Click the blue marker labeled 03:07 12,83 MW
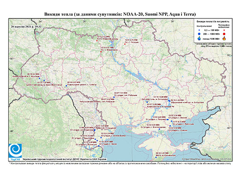Viewport: 240px width, 170px height. 147,102
